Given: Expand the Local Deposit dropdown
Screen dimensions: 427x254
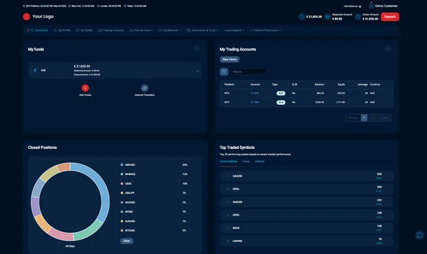Looking at the screenshot, I should (234, 30).
